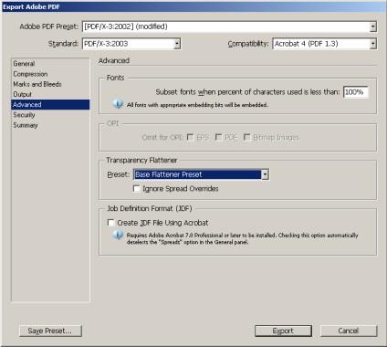Click the Cancel button
Screen dimensions: 387x347
(x=349, y=331)
